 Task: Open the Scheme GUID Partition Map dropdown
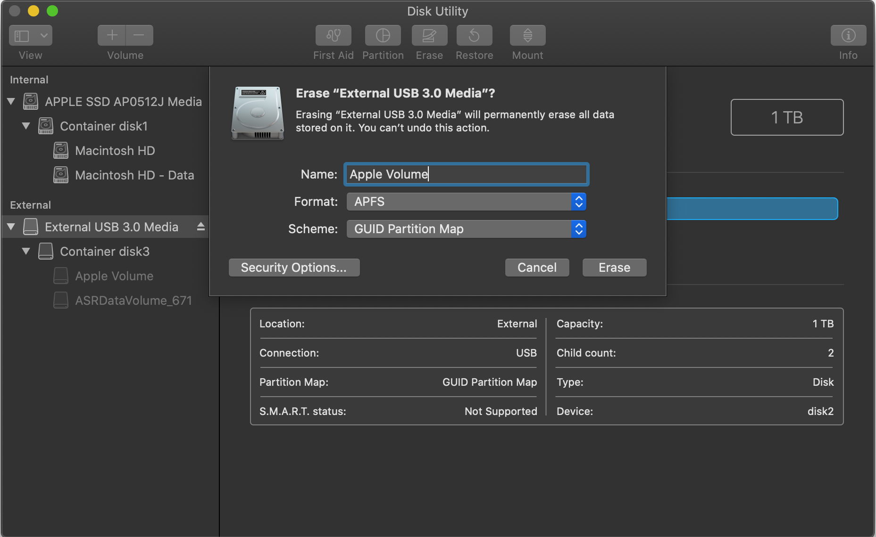pos(466,229)
